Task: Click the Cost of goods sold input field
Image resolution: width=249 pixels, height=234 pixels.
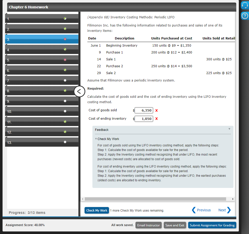Action: (144, 111)
